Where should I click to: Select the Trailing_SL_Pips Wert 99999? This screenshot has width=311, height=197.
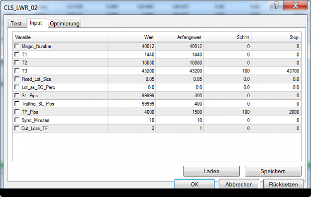(x=148, y=104)
